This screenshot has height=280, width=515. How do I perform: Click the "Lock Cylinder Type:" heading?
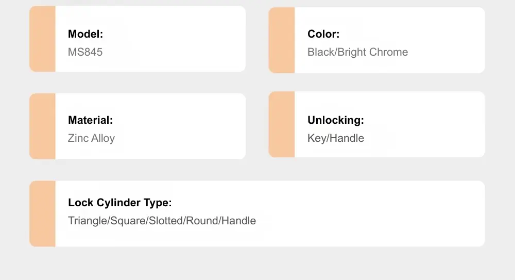(x=119, y=203)
